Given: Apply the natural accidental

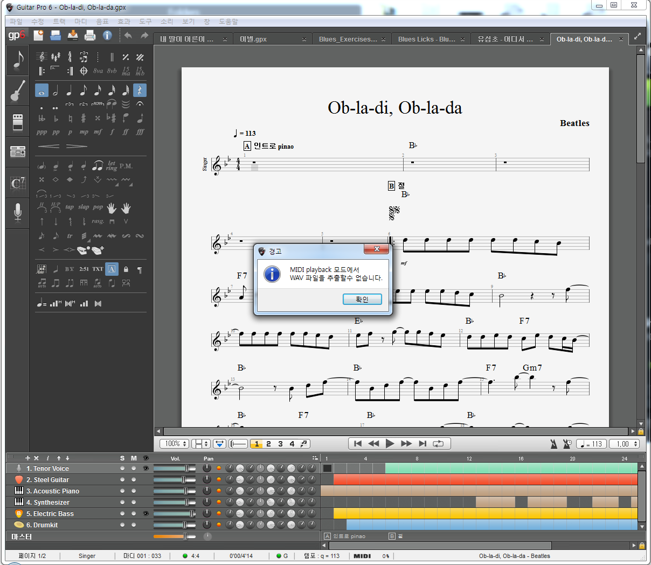Looking at the screenshot, I should [70, 118].
